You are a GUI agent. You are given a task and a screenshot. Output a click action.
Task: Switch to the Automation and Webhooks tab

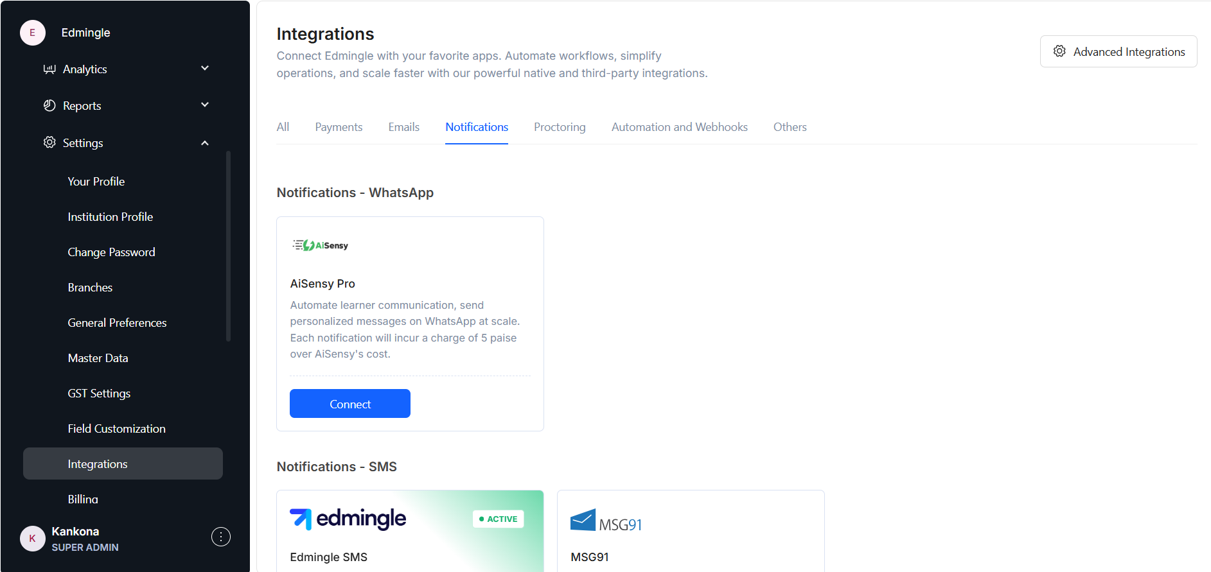[680, 127]
